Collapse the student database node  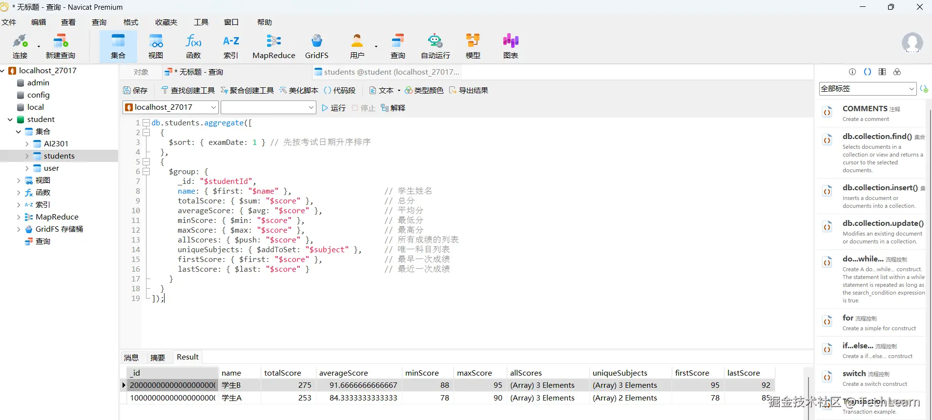tap(10, 120)
